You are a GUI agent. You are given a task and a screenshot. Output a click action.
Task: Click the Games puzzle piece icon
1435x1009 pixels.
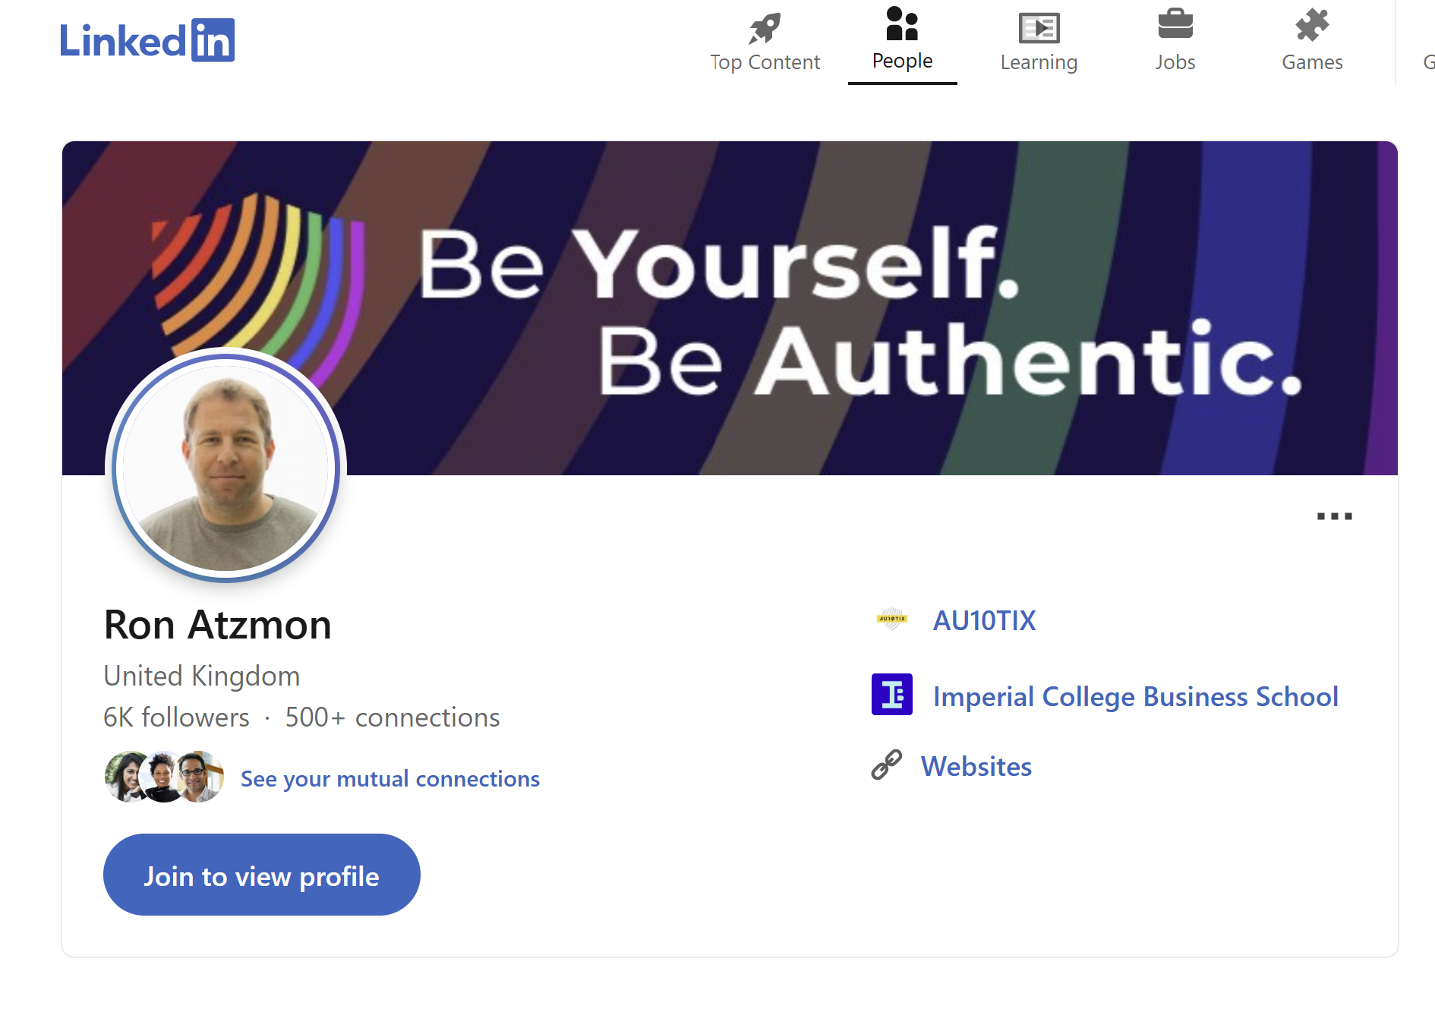point(1312,25)
